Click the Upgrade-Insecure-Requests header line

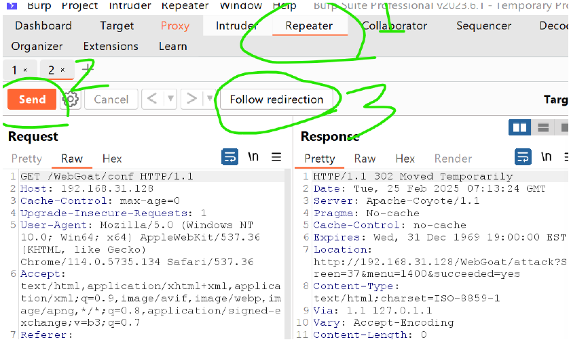pyautogui.click(x=113, y=213)
